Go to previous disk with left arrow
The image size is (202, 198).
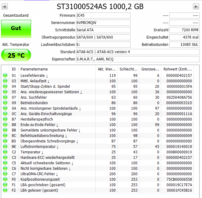click(x=5, y=6)
